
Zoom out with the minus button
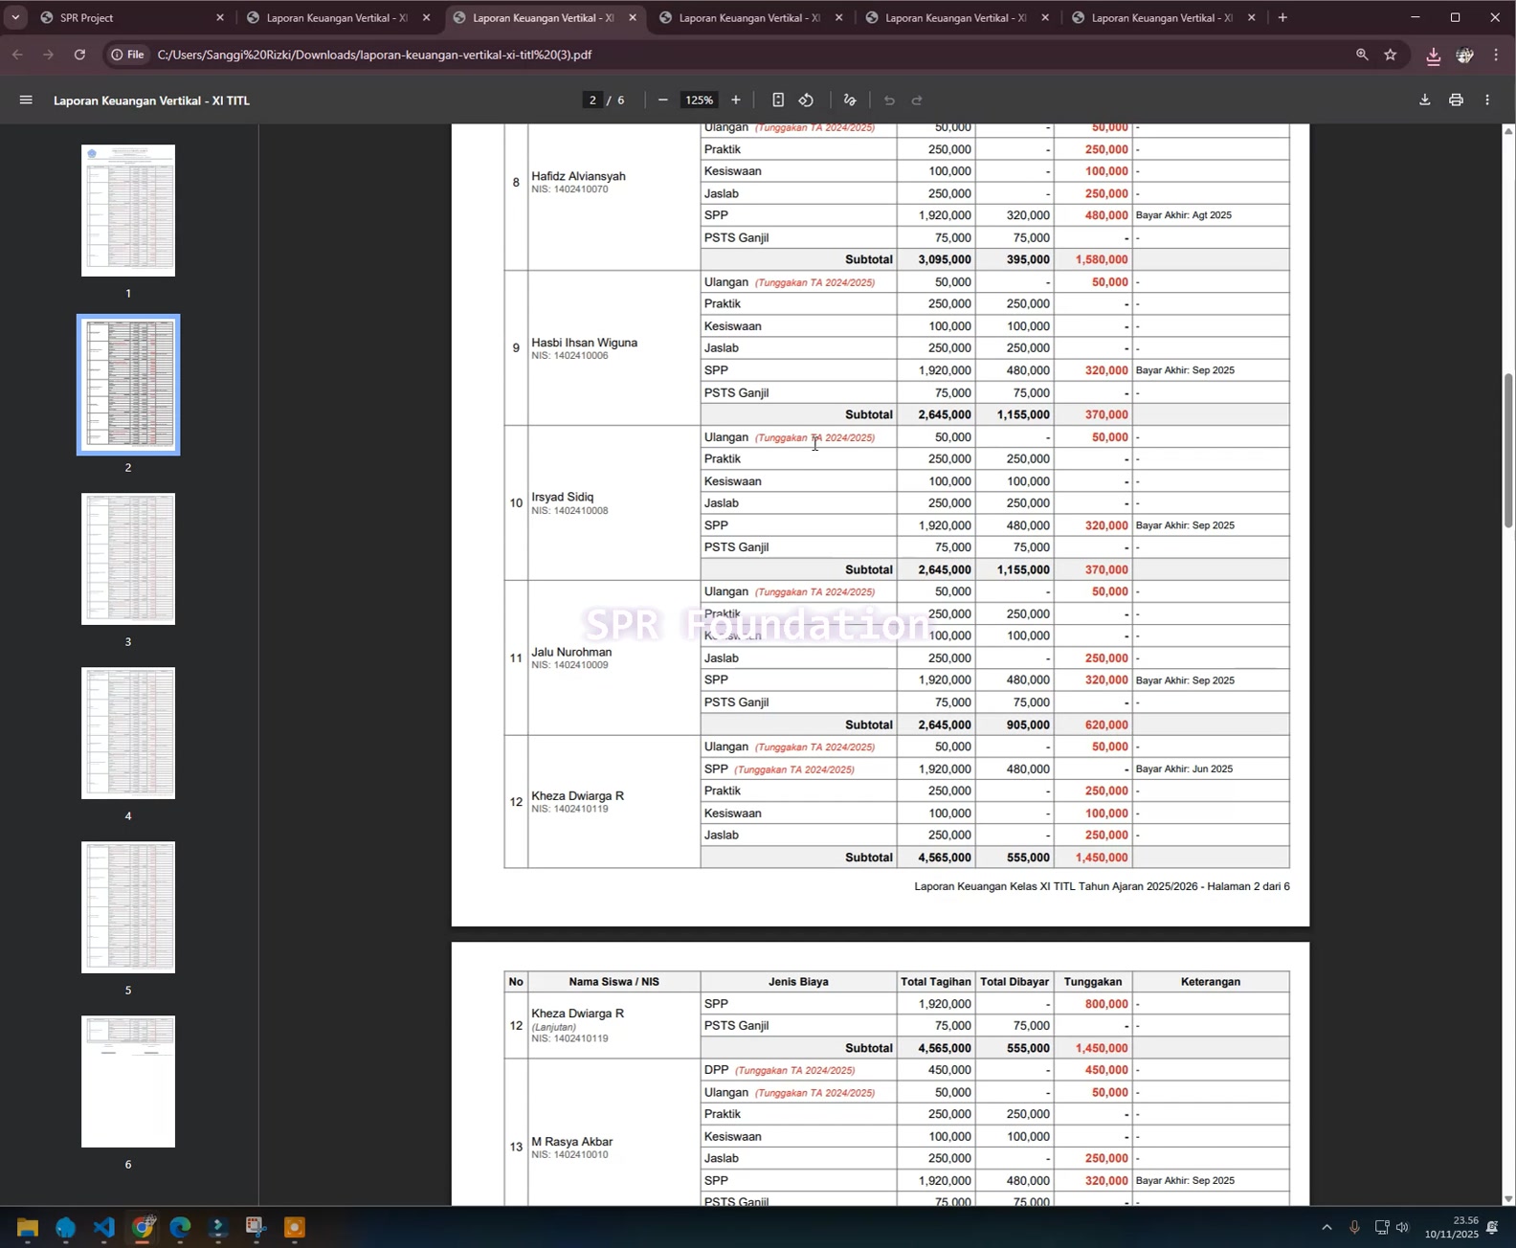[x=662, y=100]
